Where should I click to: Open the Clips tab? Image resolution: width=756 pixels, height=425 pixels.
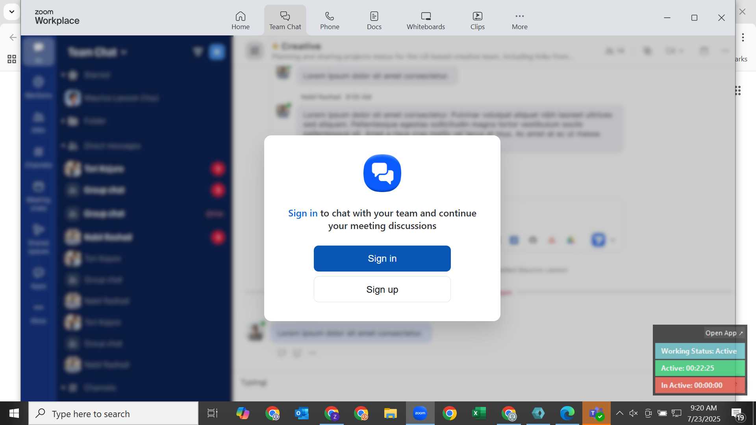point(477,20)
